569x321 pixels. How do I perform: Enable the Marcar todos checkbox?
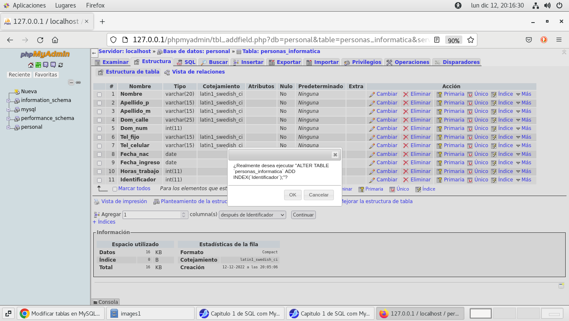coord(115,189)
